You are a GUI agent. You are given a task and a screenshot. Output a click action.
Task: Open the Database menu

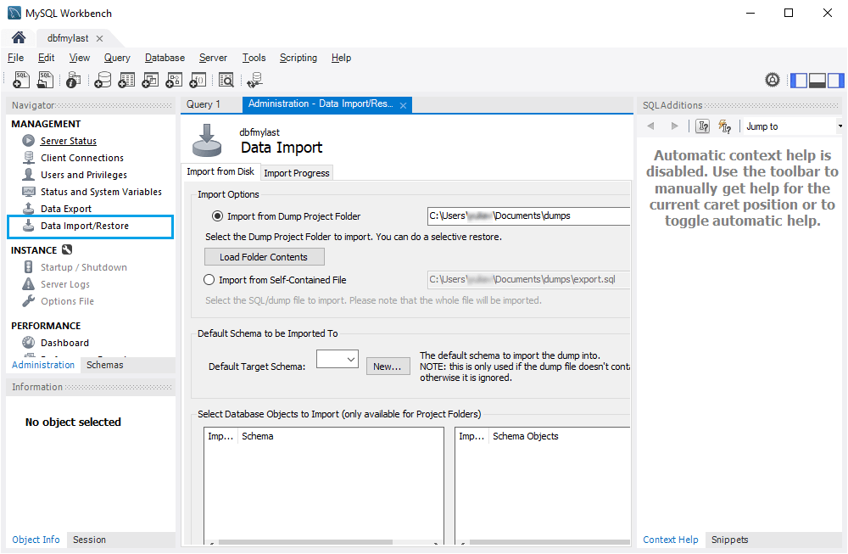(164, 58)
